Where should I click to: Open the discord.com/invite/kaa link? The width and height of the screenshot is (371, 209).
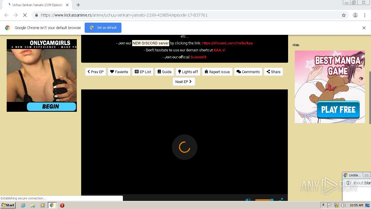pos(227,43)
